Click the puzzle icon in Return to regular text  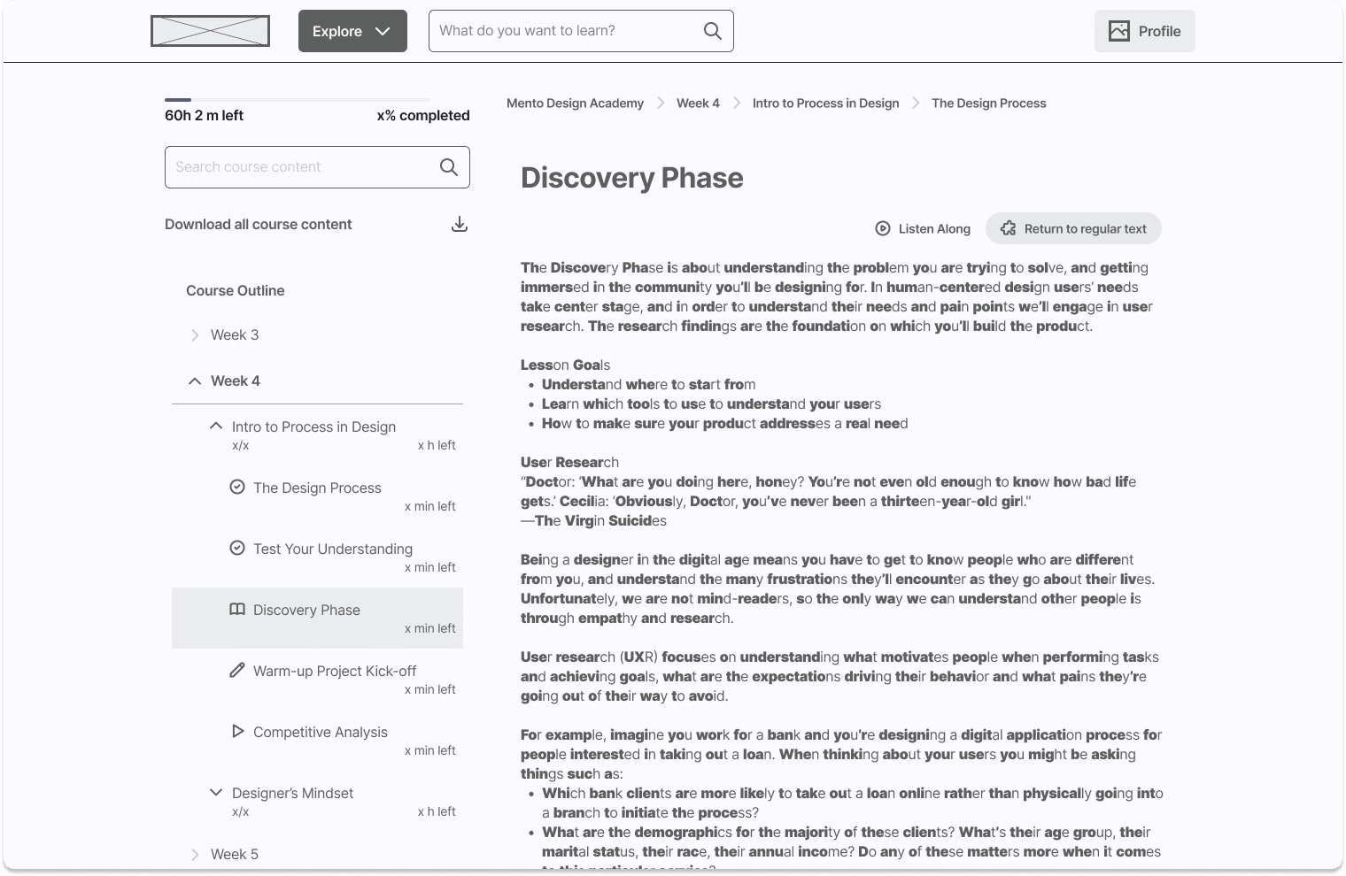click(1008, 228)
